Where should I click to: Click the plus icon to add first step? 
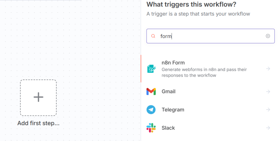click(38, 97)
